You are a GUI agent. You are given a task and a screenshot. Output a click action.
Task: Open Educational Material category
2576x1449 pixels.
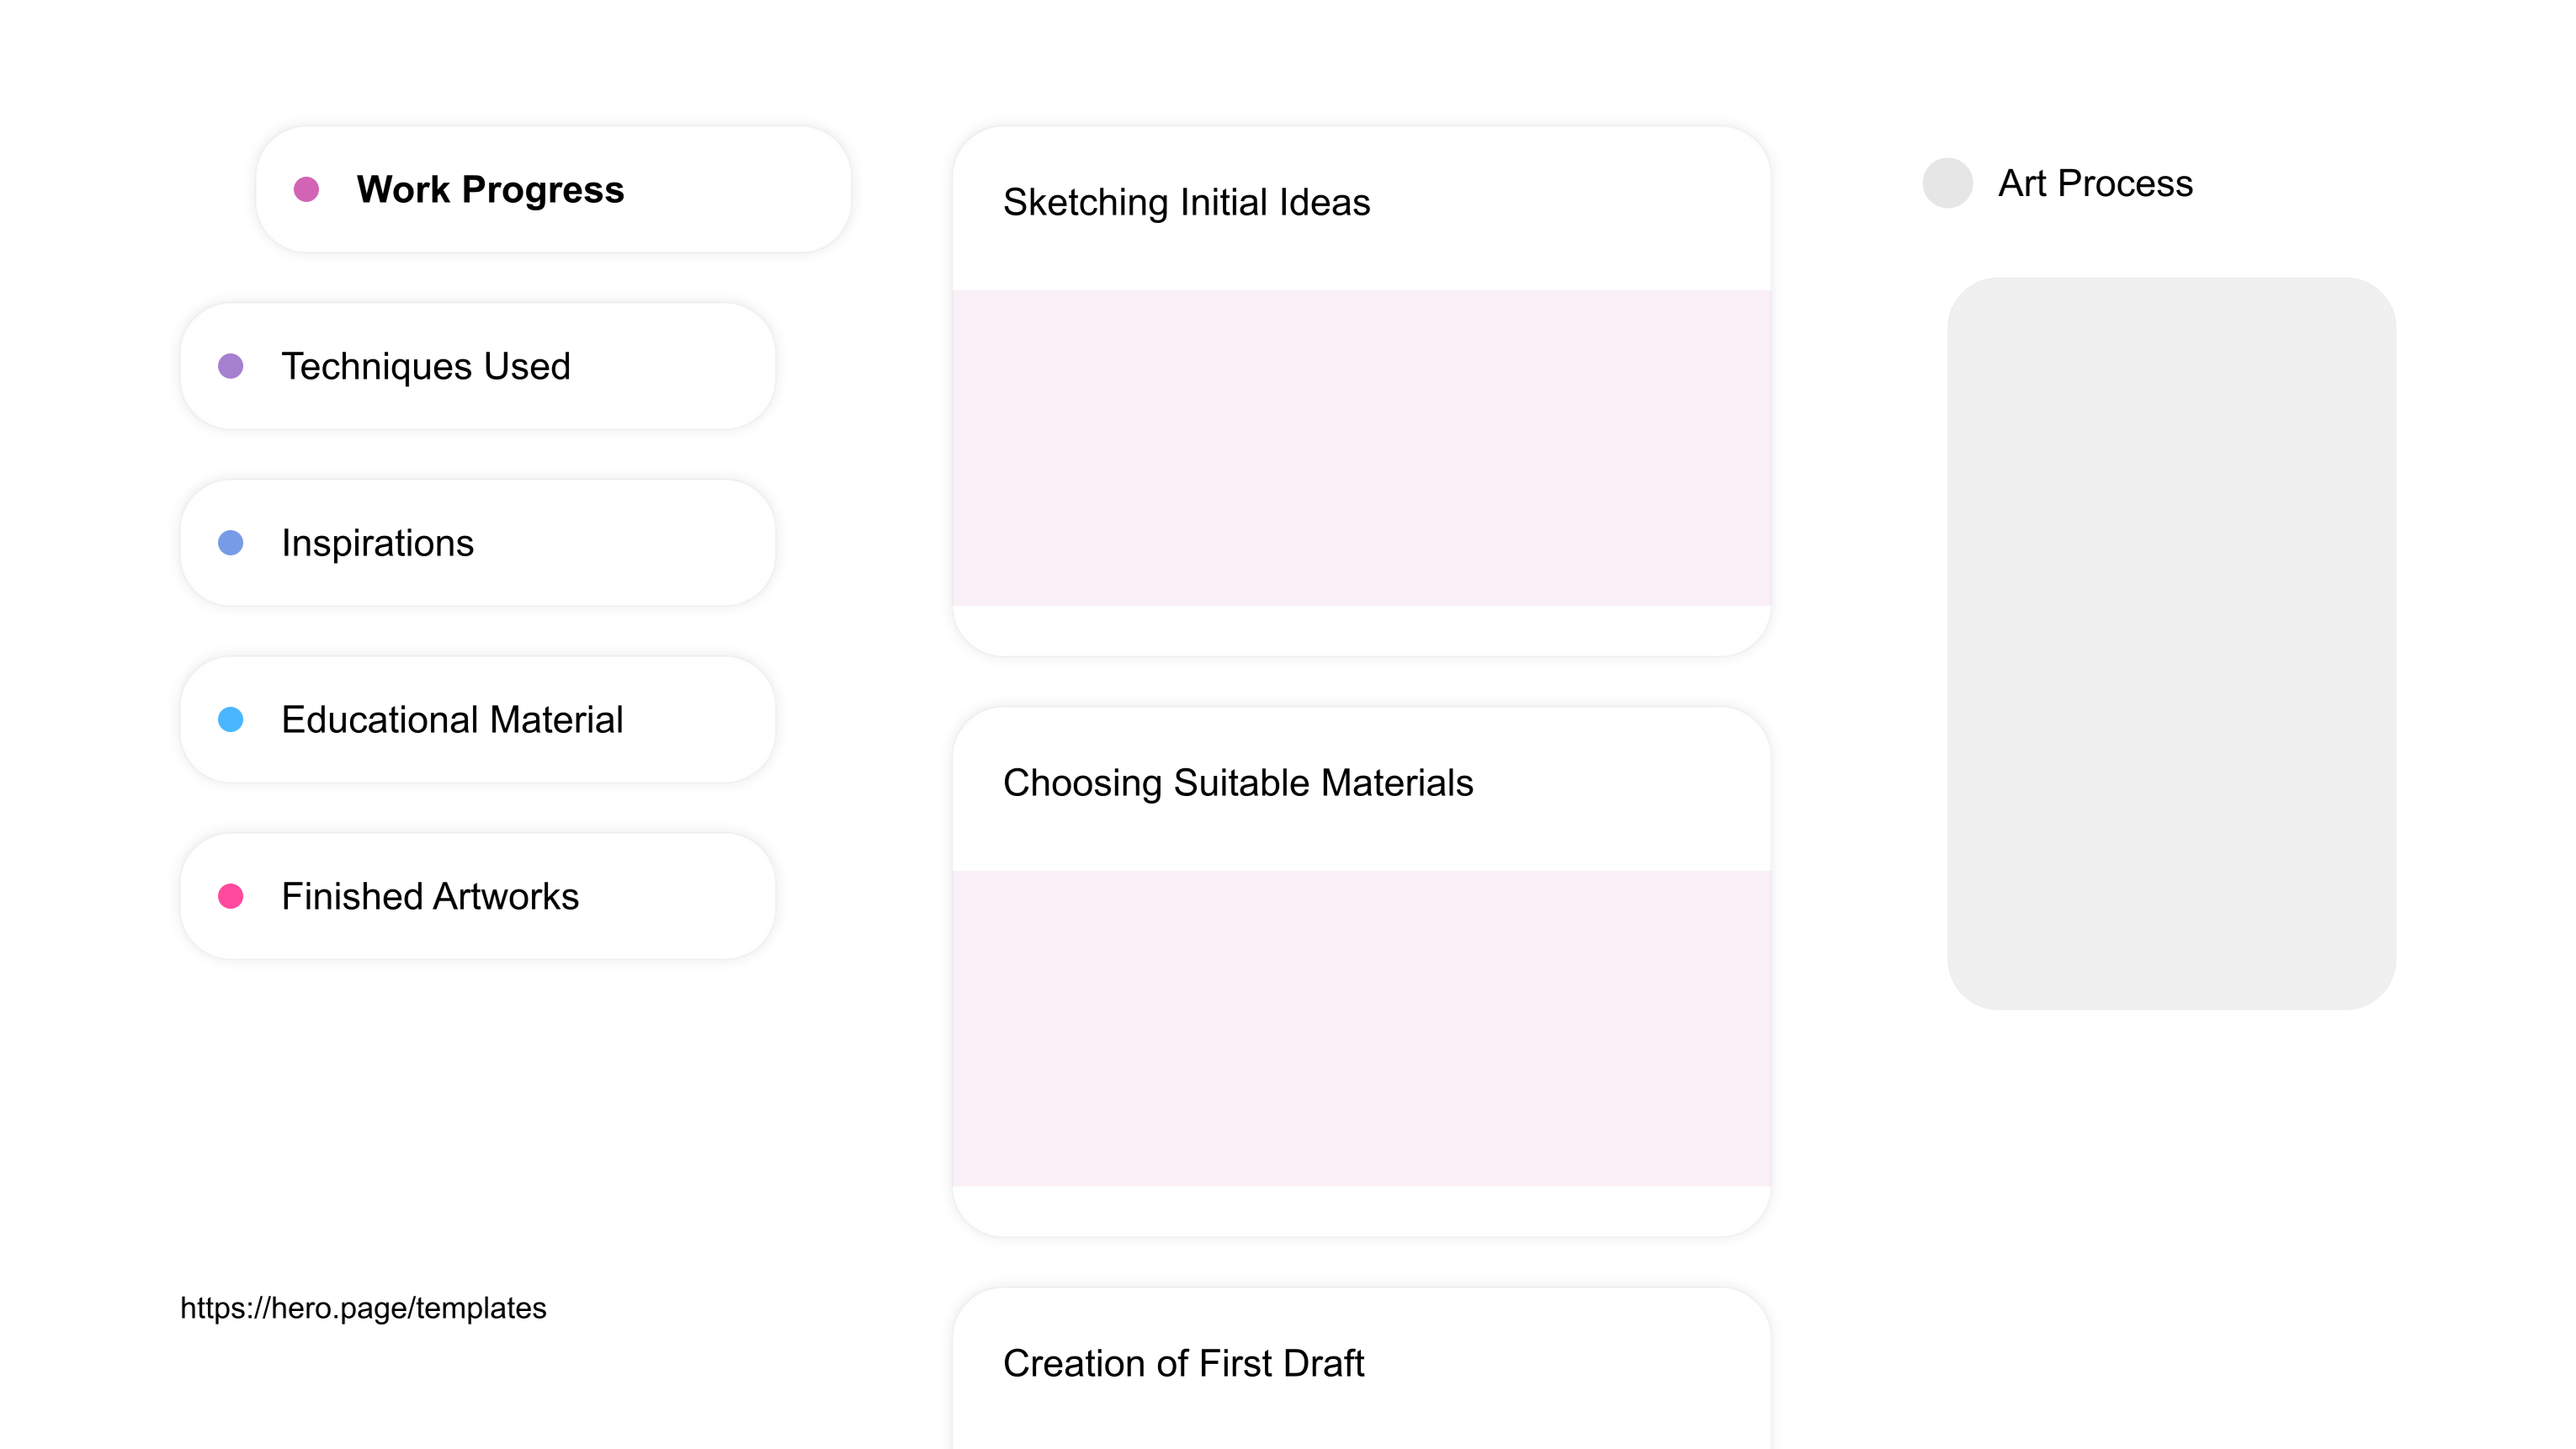(x=477, y=719)
